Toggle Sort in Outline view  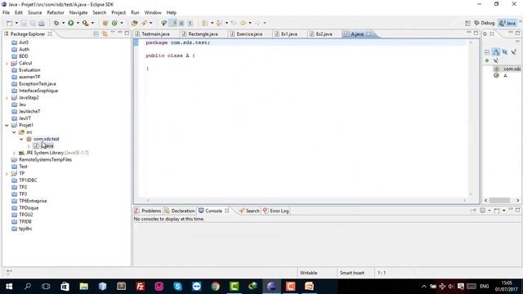point(496,52)
